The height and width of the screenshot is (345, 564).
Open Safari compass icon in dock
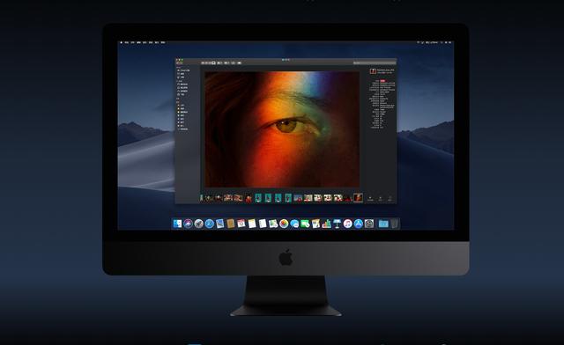(210, 224)
